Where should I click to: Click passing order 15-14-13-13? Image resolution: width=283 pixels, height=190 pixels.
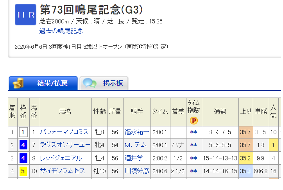[220, 158]
